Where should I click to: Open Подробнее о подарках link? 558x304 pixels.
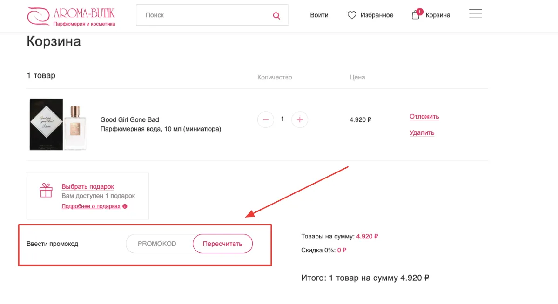tap(91, 206)
